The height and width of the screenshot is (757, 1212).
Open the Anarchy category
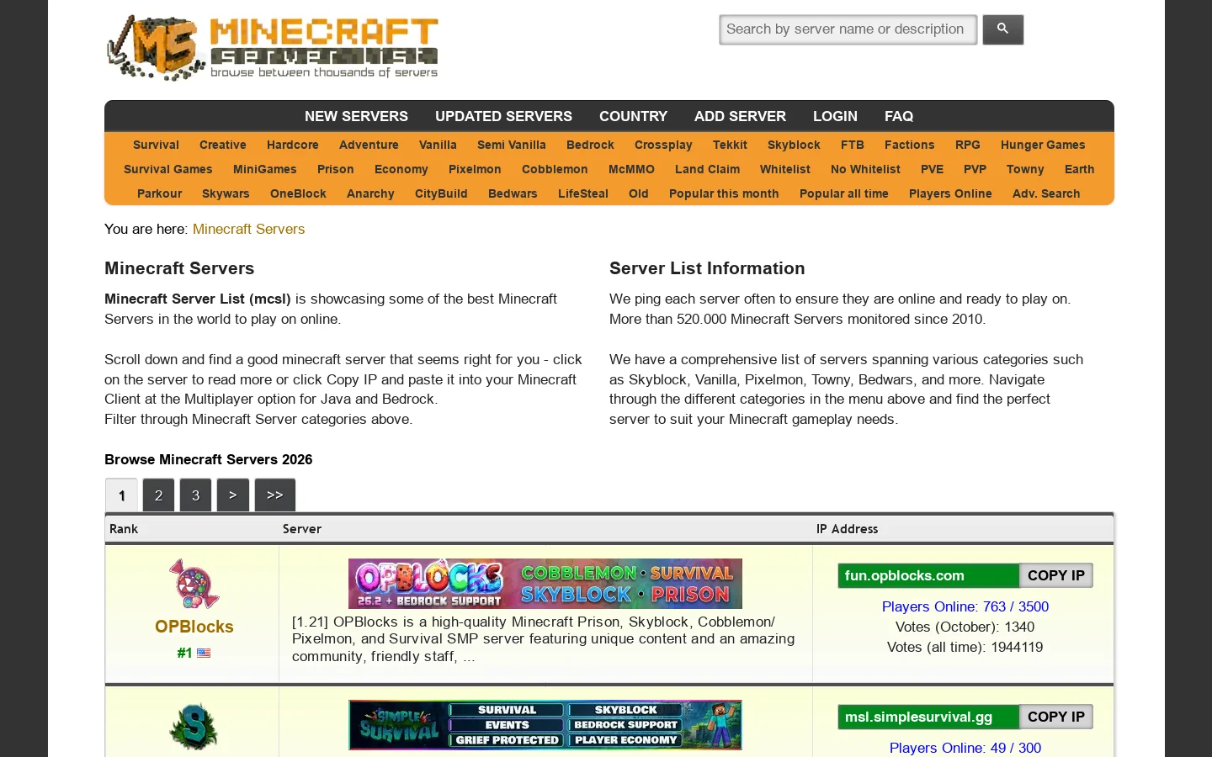point(370,193)
